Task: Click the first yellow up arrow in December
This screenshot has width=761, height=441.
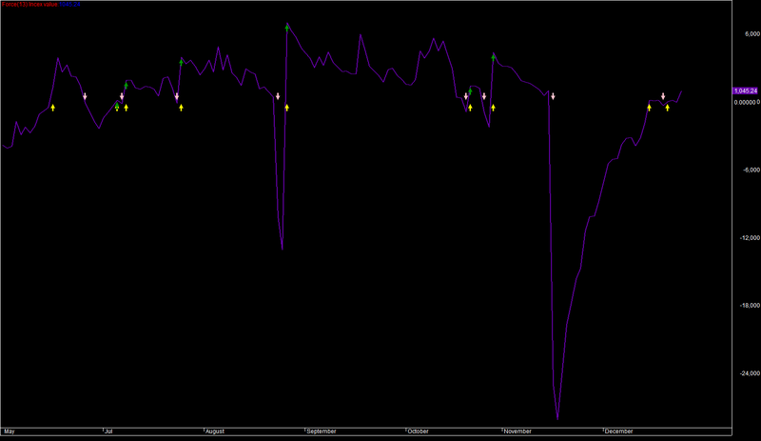Action: (649, 108)
